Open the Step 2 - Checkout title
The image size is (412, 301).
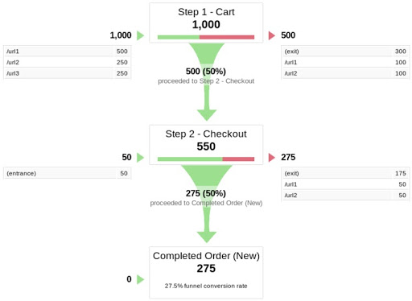pos(206,134)
